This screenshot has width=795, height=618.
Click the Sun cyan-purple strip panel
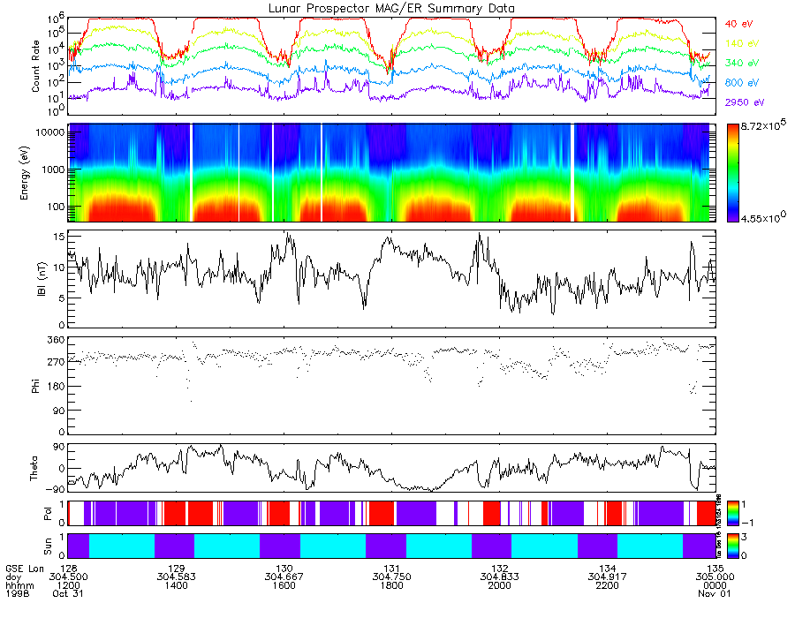[392, 546]
